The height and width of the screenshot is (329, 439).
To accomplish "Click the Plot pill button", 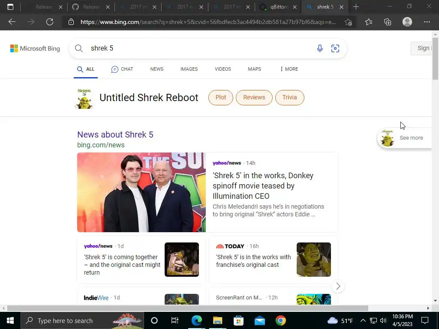I will point(221,97).
